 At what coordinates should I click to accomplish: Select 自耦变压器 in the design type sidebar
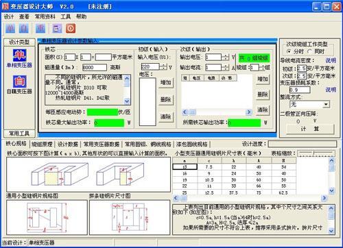tap(19, 85)
